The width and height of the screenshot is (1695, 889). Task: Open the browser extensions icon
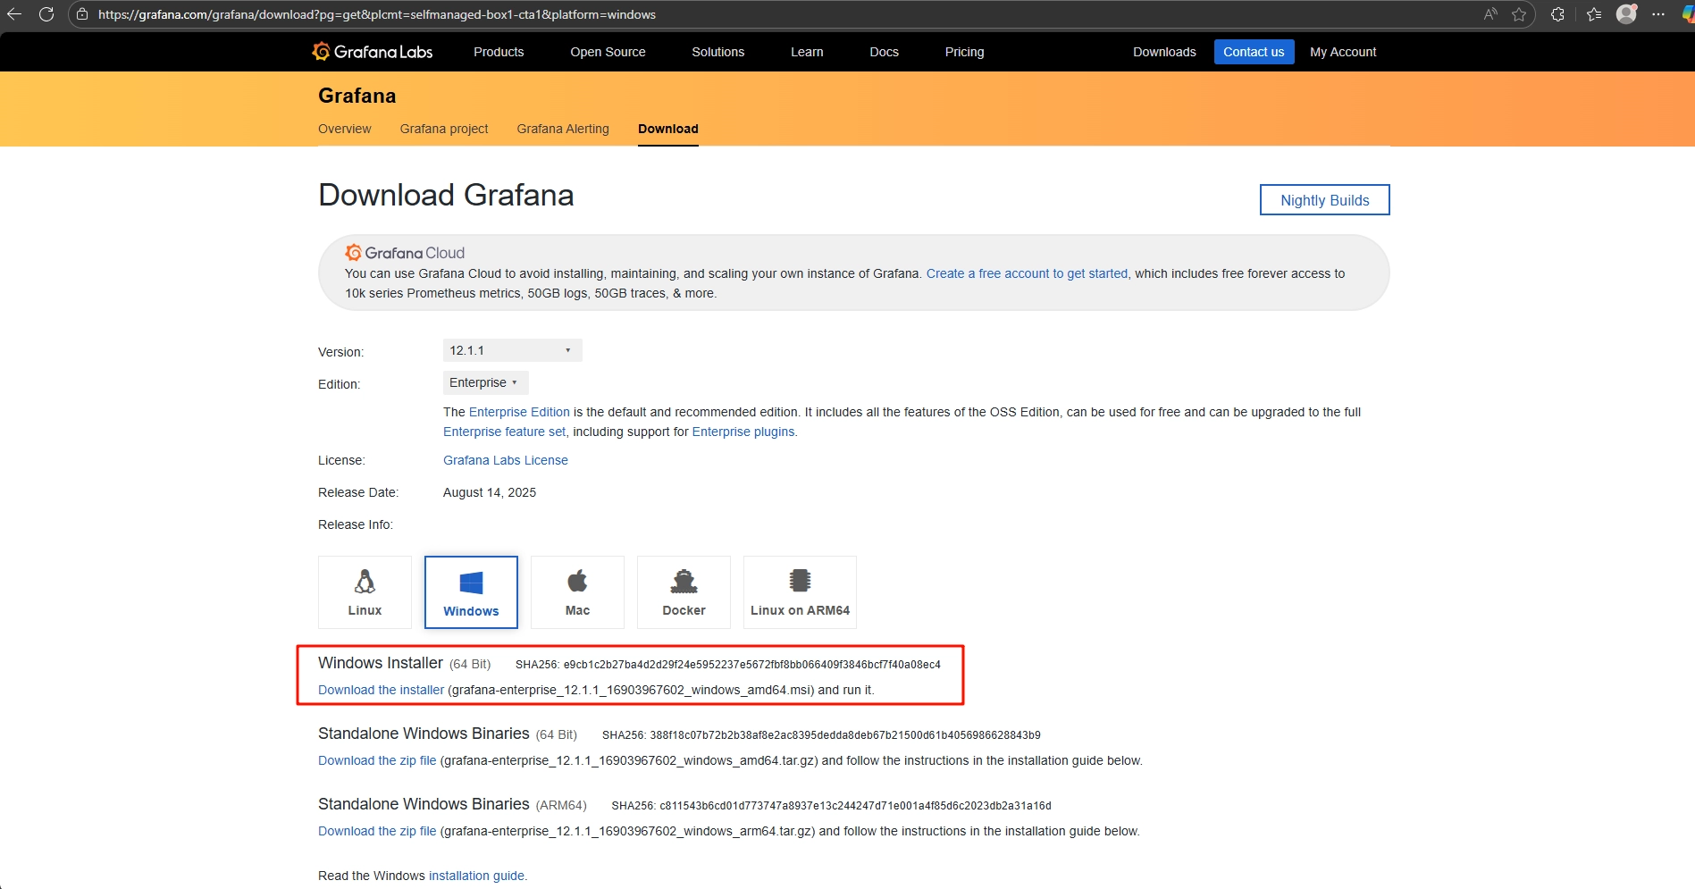point(1557,14)
